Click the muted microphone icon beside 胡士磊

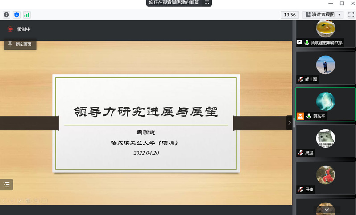click(301, 79)
